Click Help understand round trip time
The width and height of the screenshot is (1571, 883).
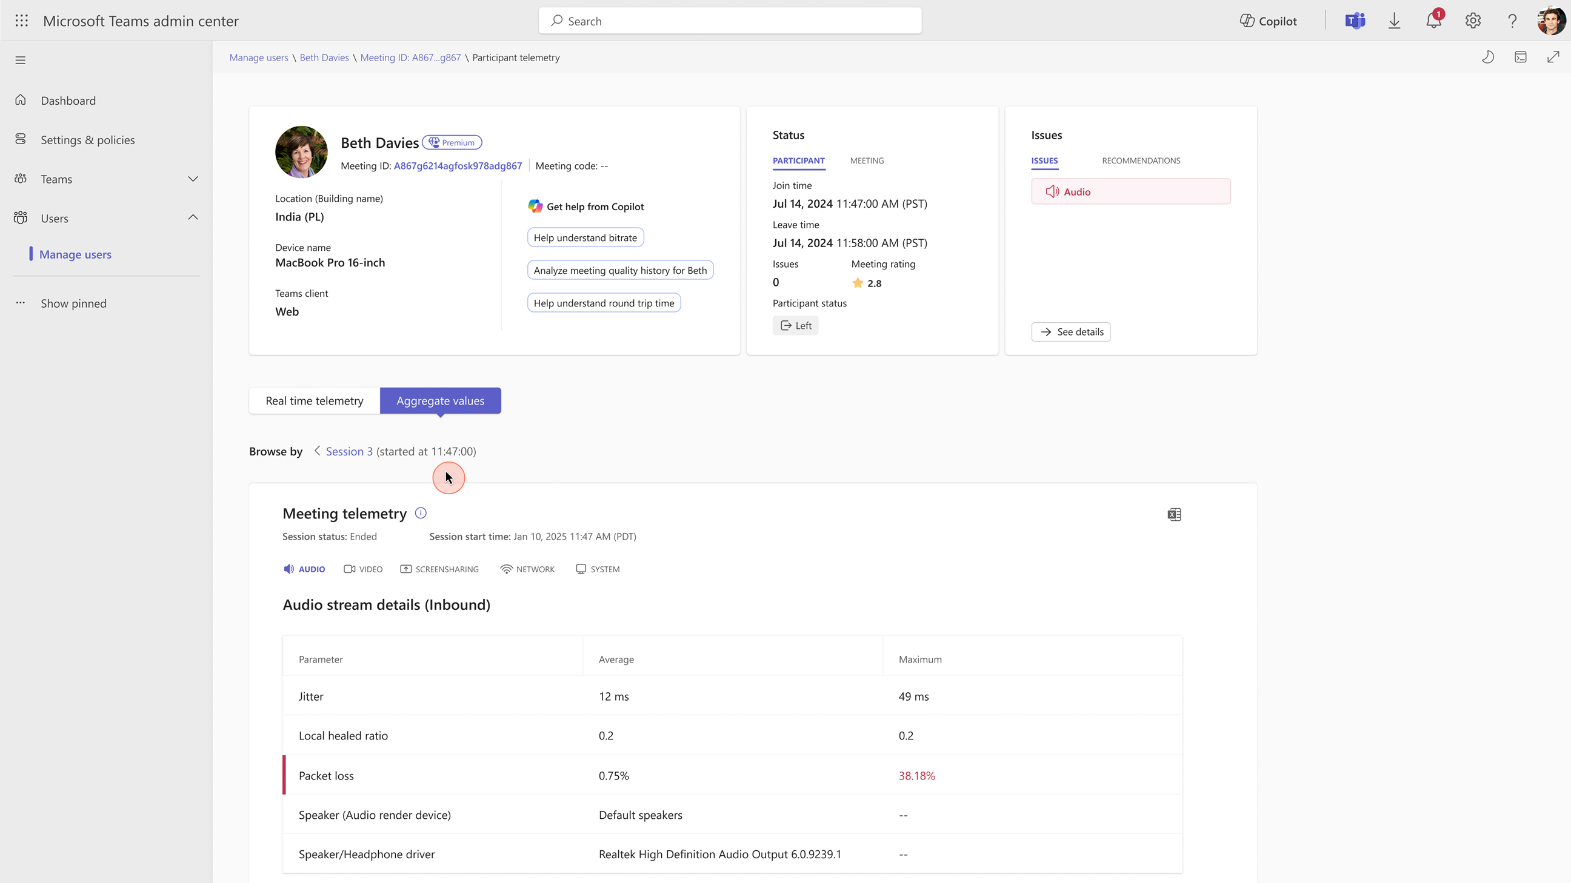[x=604, y=303]
